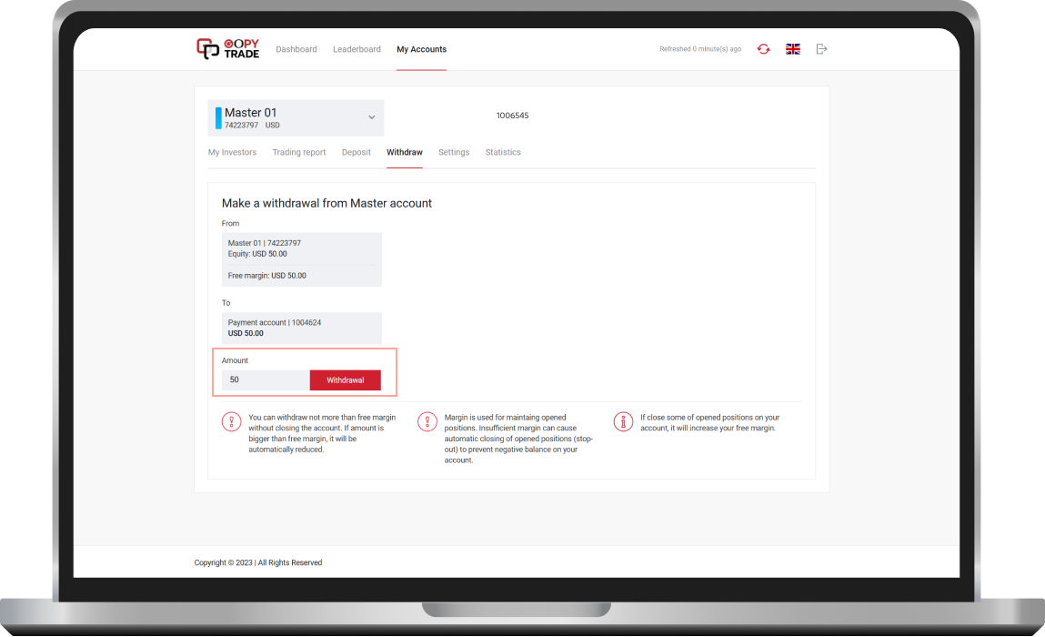
Task: Select the My Accounts menu item
Action: click(x=421, y=49)
